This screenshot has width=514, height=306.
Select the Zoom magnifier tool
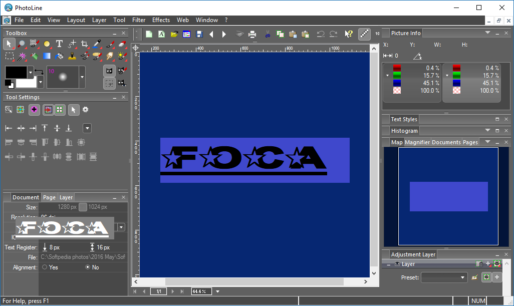[22, 44]
